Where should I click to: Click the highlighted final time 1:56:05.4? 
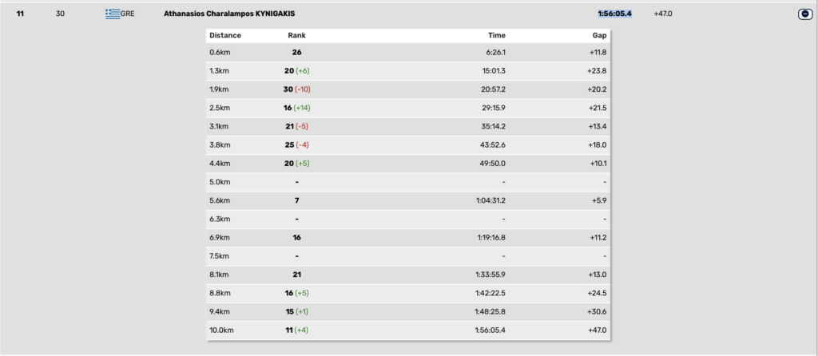(615, 14)
